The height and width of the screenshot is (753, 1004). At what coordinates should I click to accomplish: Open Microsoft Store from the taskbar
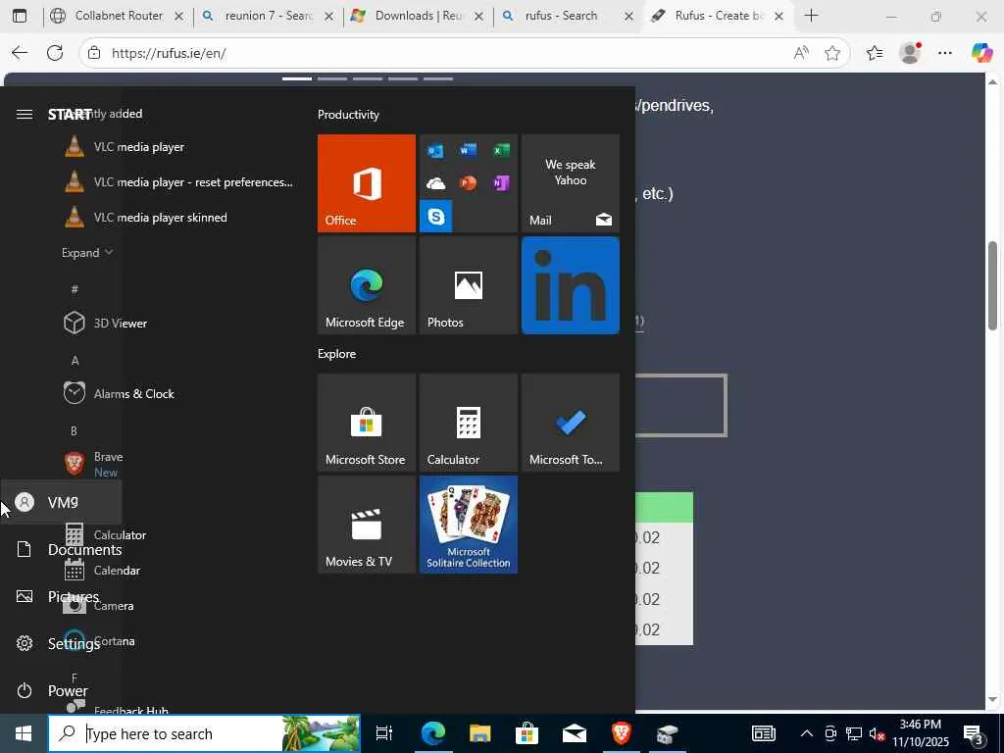[x=527, y=733]
